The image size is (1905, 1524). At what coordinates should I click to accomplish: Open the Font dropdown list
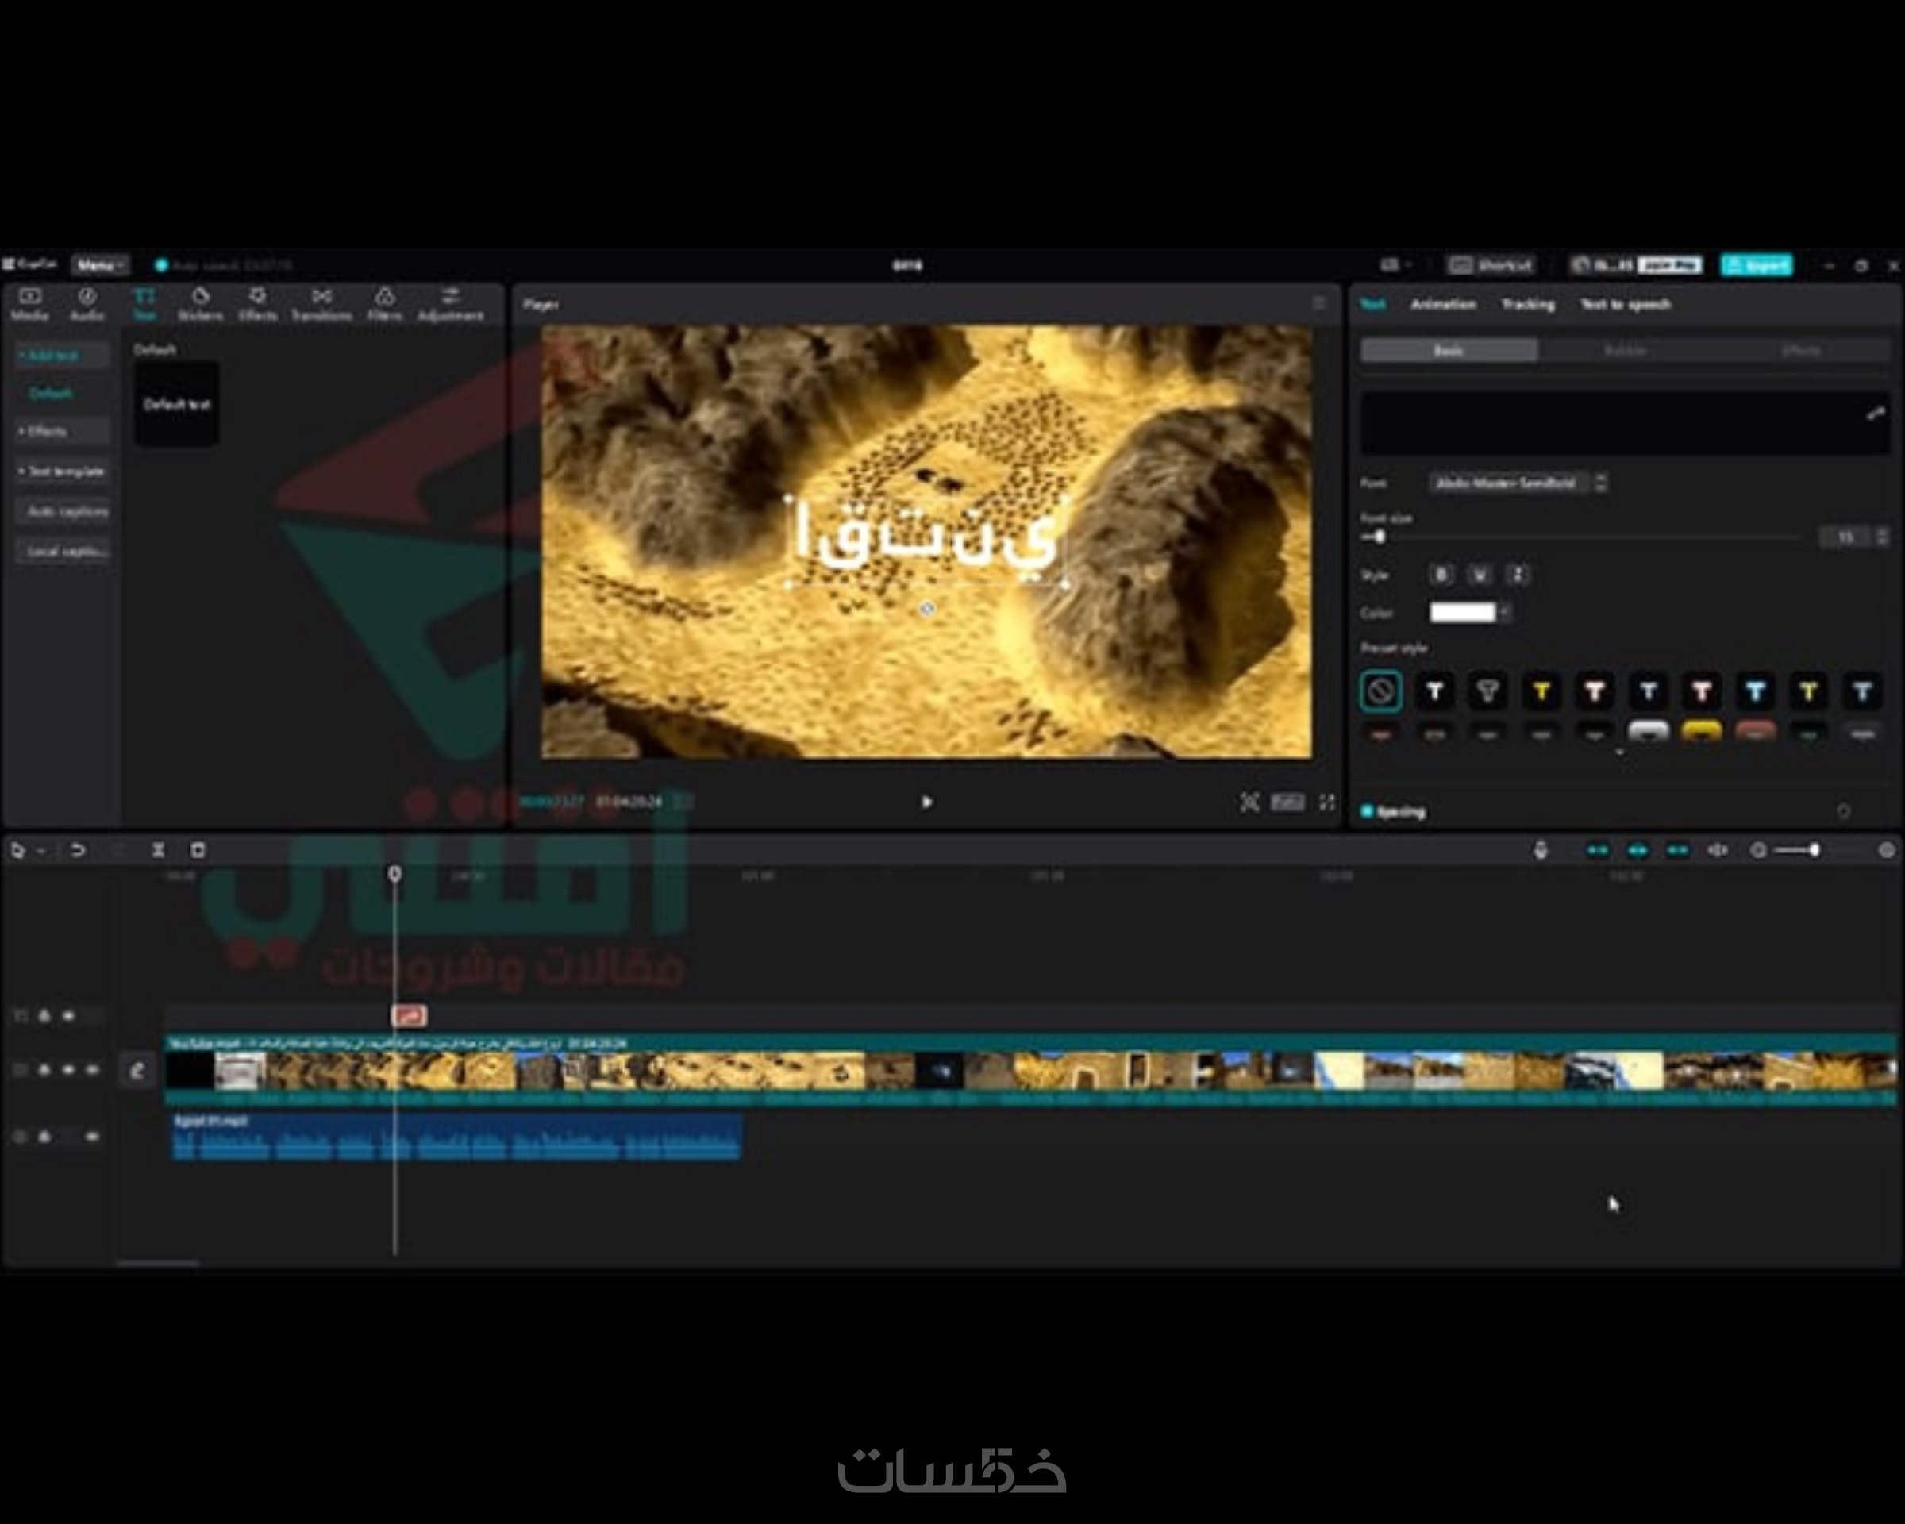tap(1507, 483)
